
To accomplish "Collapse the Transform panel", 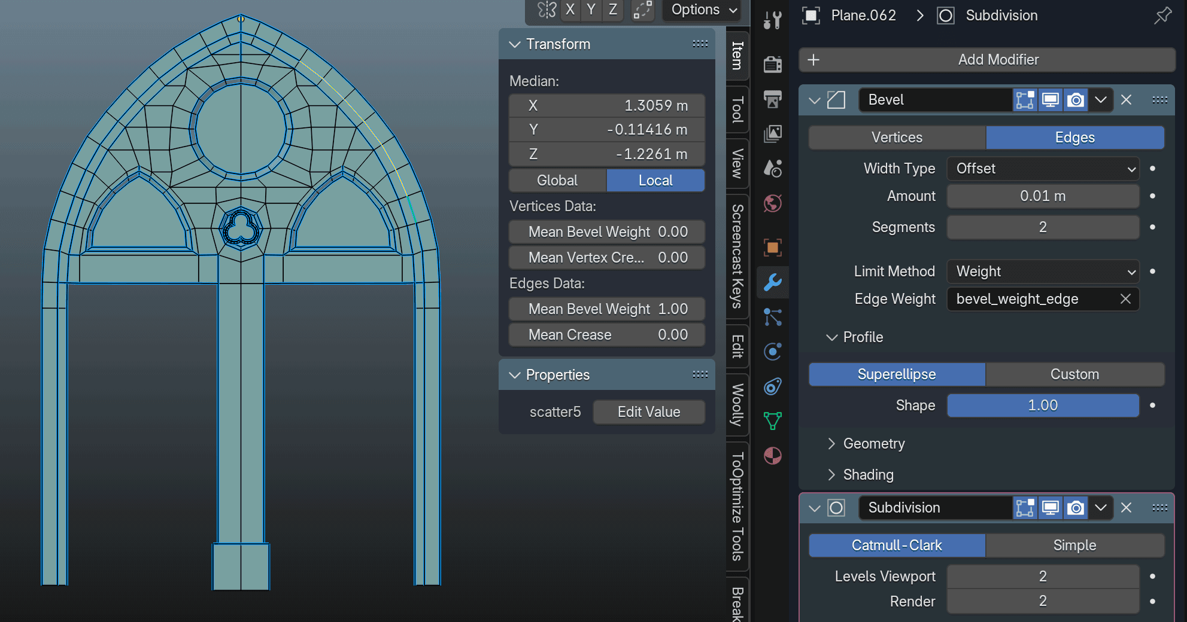I will pyautogui.click(x=515, y=44).
